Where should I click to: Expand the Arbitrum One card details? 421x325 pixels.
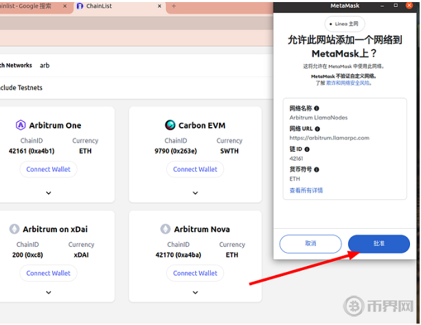pyautogui.click(x=48, y=193)
